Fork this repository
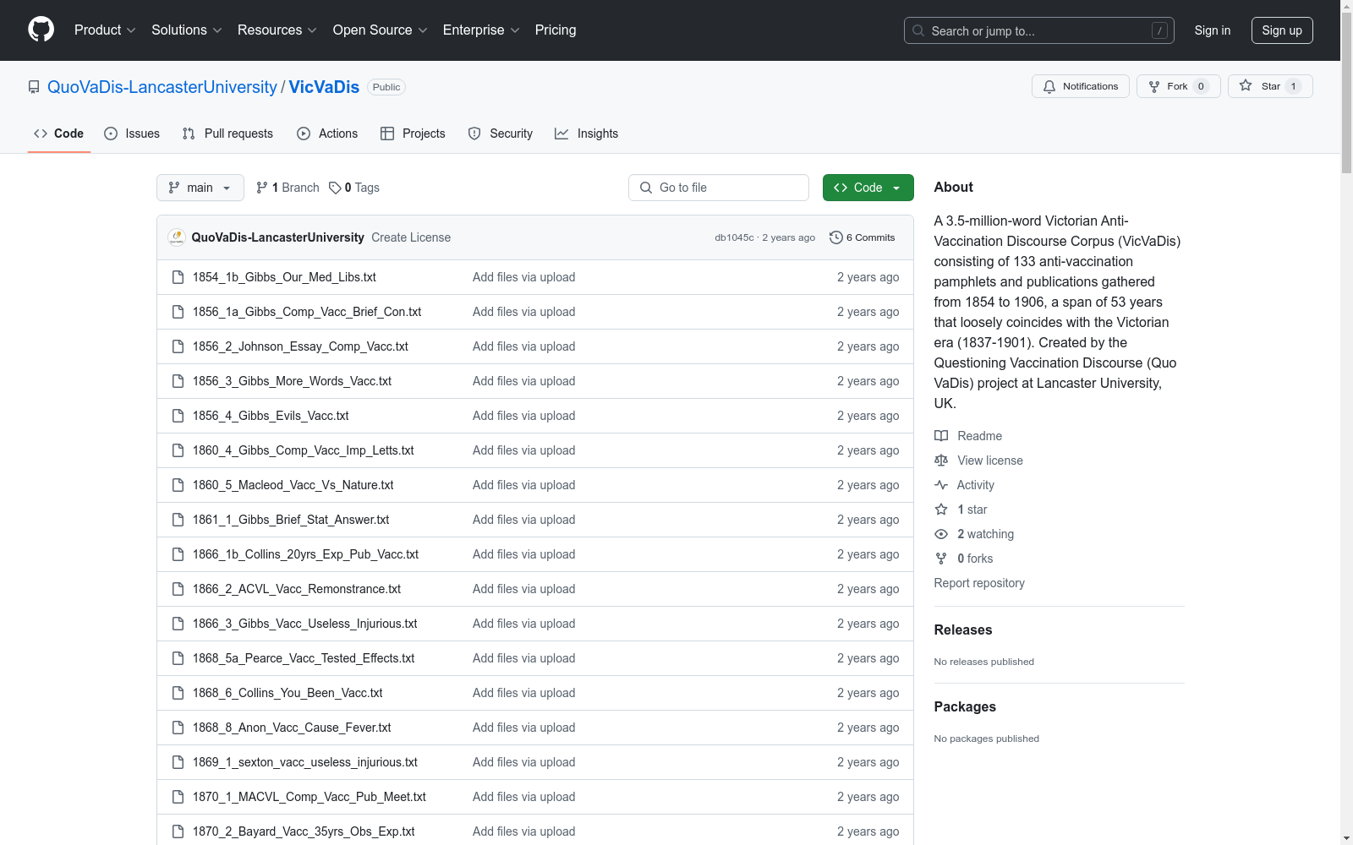Image resolution: width=1353 pixels, height=845 pixels. (x=1179, y=86)
